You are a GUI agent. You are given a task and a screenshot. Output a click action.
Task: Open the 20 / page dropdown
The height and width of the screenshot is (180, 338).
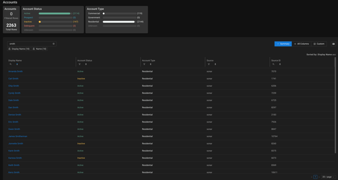(328, 177)
